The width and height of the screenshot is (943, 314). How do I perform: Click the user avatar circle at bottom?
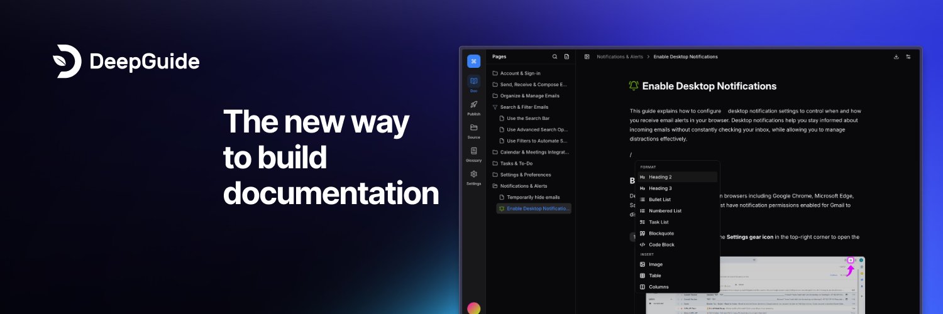(473, 308)
